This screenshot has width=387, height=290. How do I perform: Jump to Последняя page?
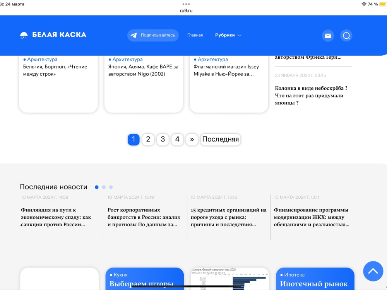point(221,139)
